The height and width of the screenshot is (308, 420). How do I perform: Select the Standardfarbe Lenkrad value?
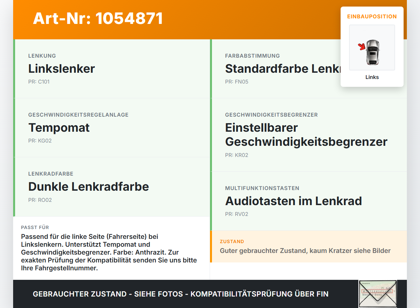point(283,69)
